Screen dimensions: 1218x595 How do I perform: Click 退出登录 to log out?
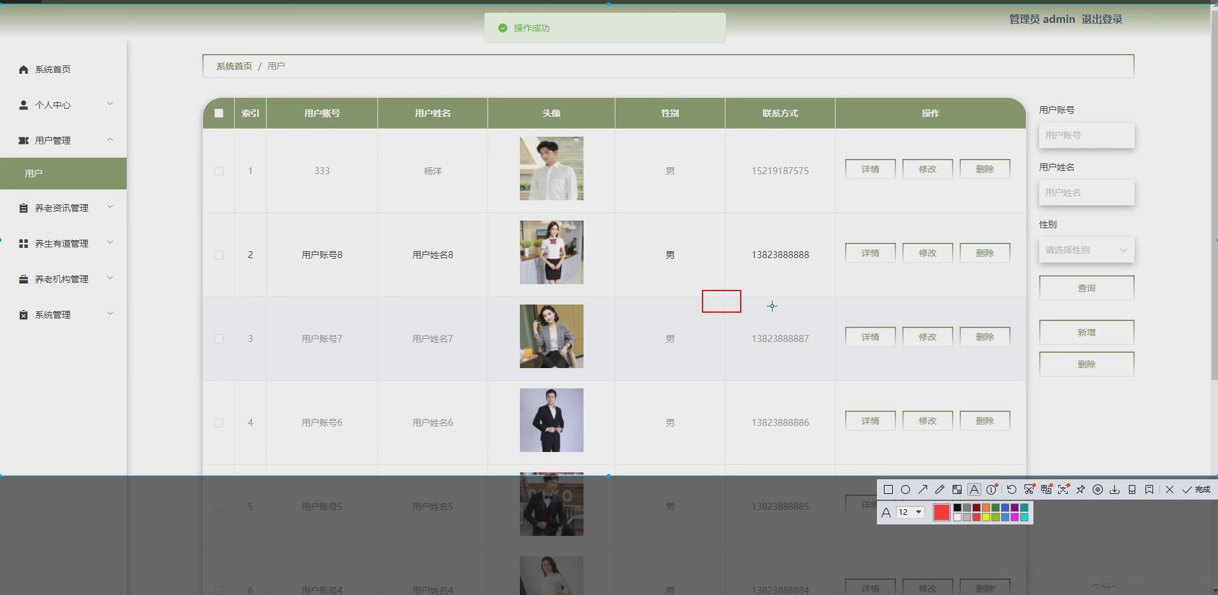(1102, 20)
